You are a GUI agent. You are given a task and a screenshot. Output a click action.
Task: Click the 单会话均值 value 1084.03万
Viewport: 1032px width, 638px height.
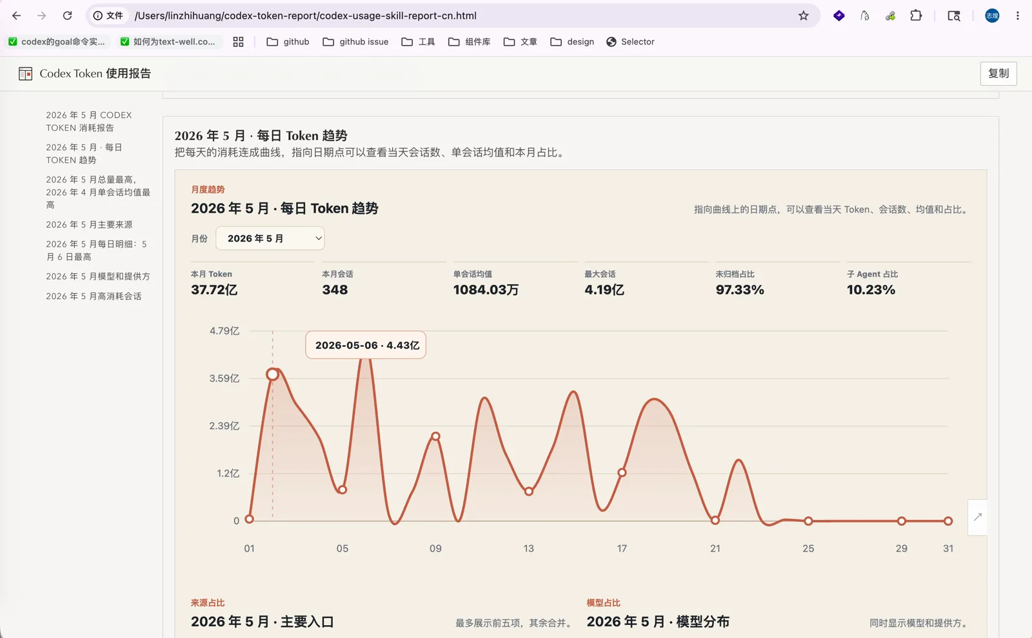point(486,290)
